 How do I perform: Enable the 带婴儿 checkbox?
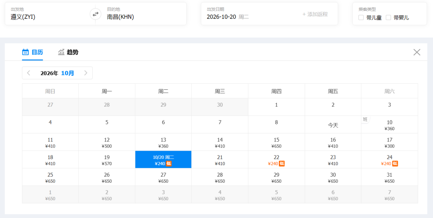click(x=388, y=18)
